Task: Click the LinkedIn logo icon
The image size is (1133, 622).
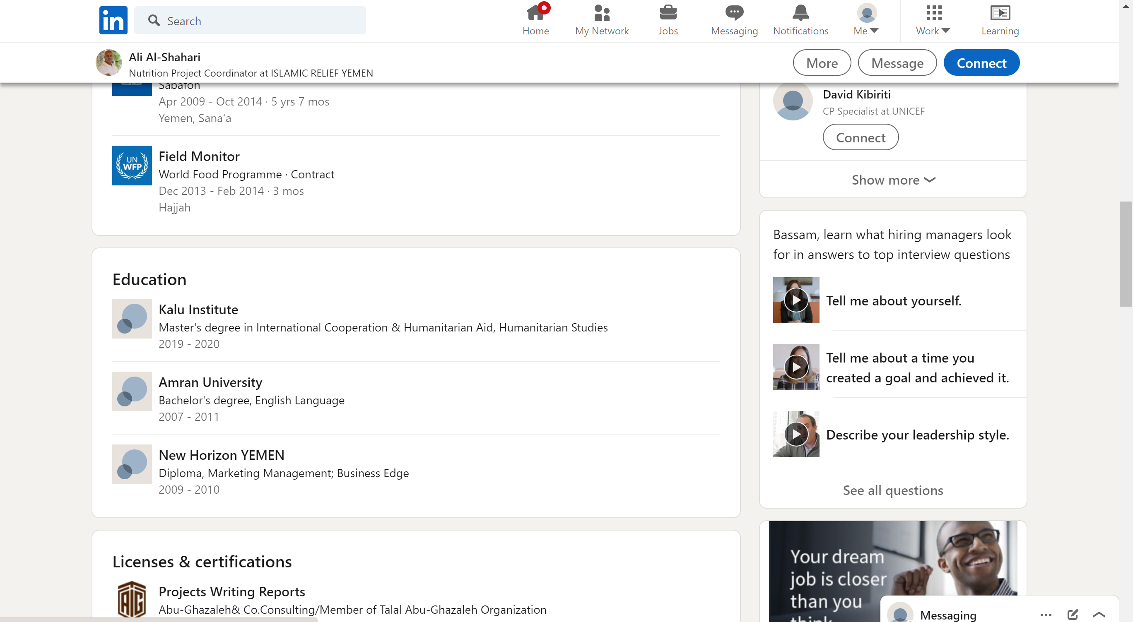Action: (x=113, y=20)
